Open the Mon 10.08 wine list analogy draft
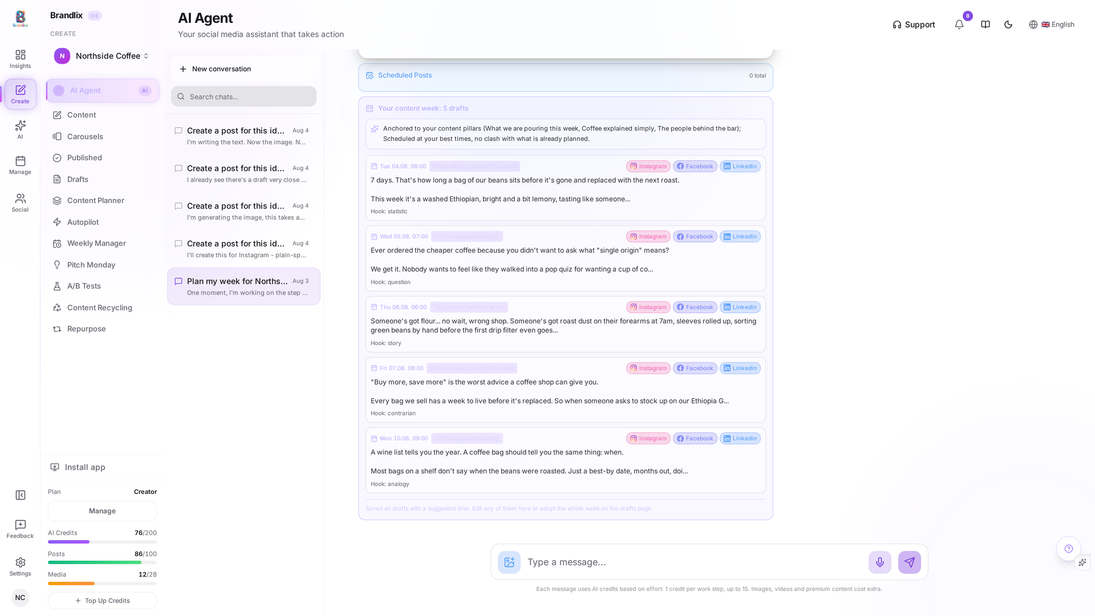 tap(565, 460)
